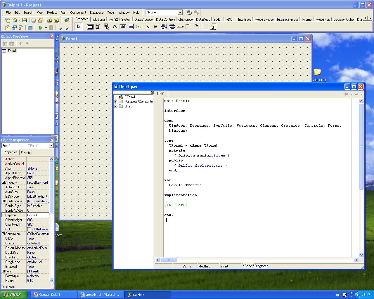Click the Trace Into debug icon
Screen dimensions: 374x299
point(60,28)
